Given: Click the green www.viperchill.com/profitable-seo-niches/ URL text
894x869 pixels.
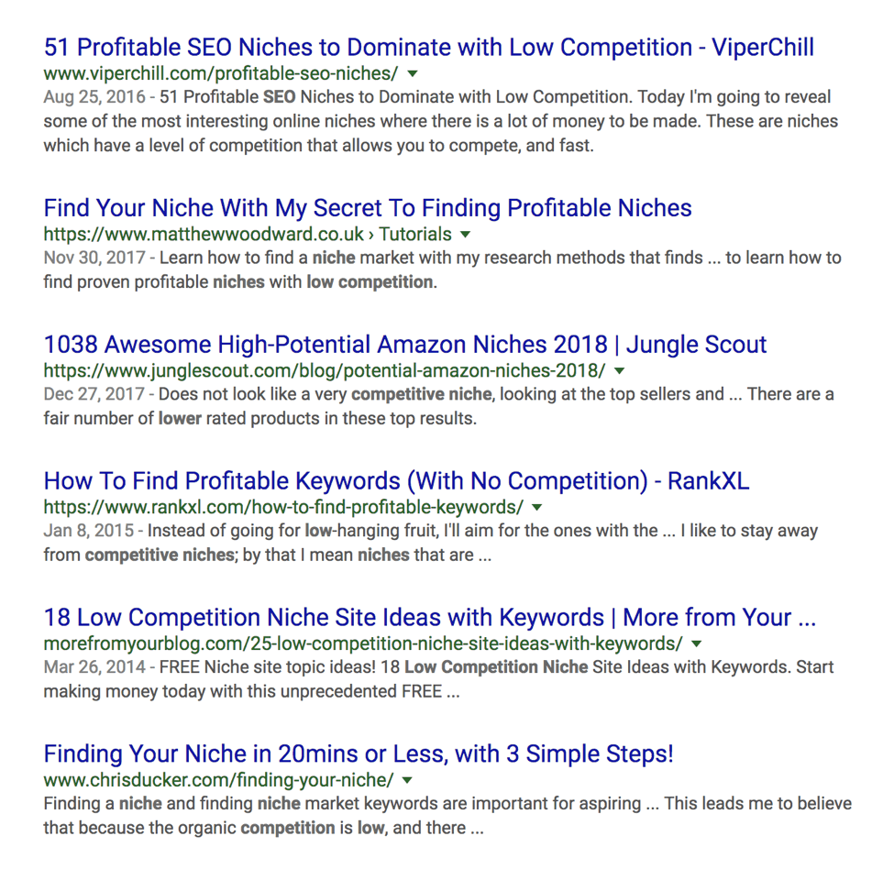Looking at the screenshot, I should click(x=220, y=73).
